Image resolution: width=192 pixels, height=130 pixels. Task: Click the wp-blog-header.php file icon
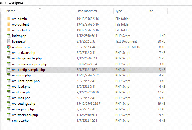(9, 58)
